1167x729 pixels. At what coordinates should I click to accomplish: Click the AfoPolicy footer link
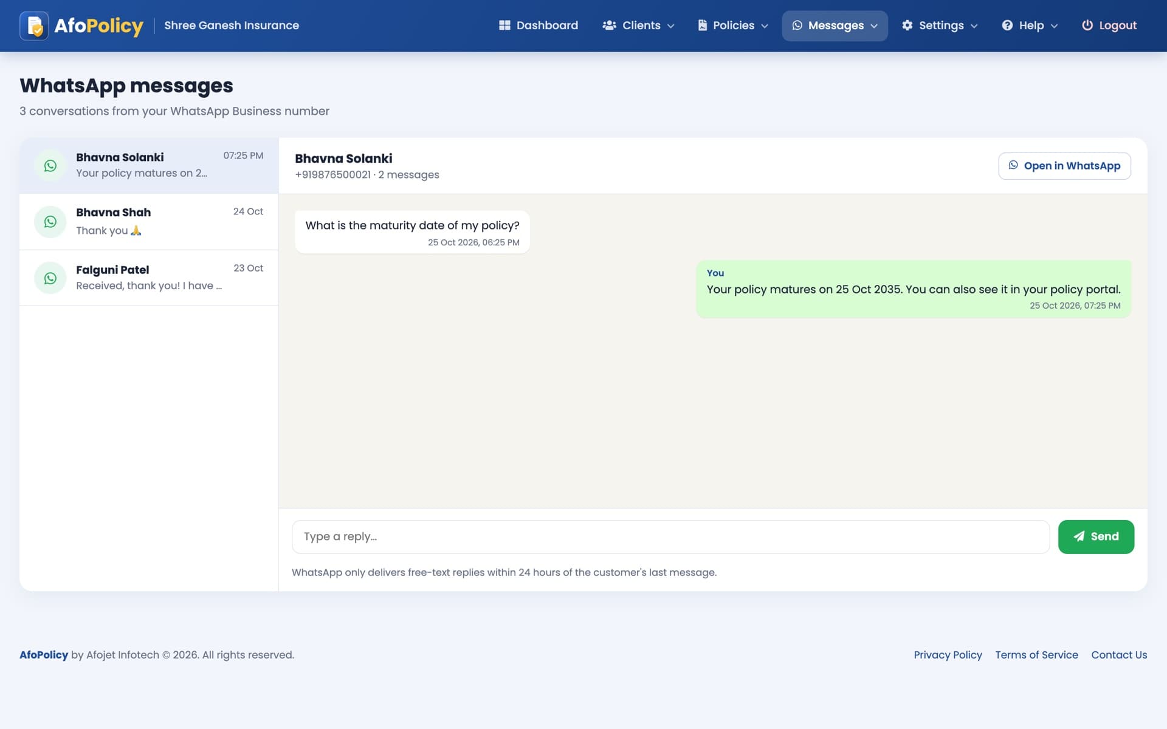44,655
